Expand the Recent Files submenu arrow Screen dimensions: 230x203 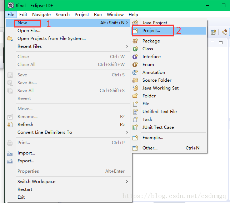(x=127, y=46)
